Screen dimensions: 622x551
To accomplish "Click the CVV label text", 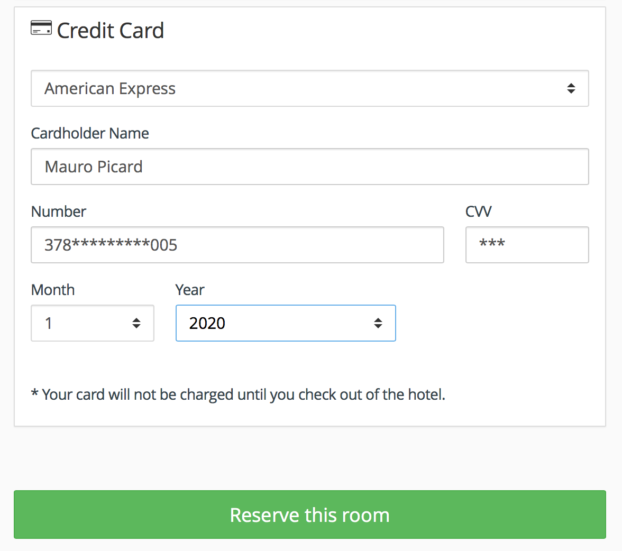I will pyautogui.click(x=478, y=212).
